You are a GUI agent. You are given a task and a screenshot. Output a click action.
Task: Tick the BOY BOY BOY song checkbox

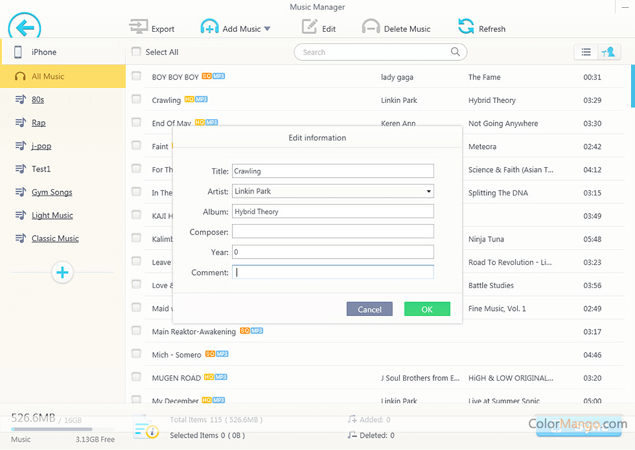[x=136, y=76]
